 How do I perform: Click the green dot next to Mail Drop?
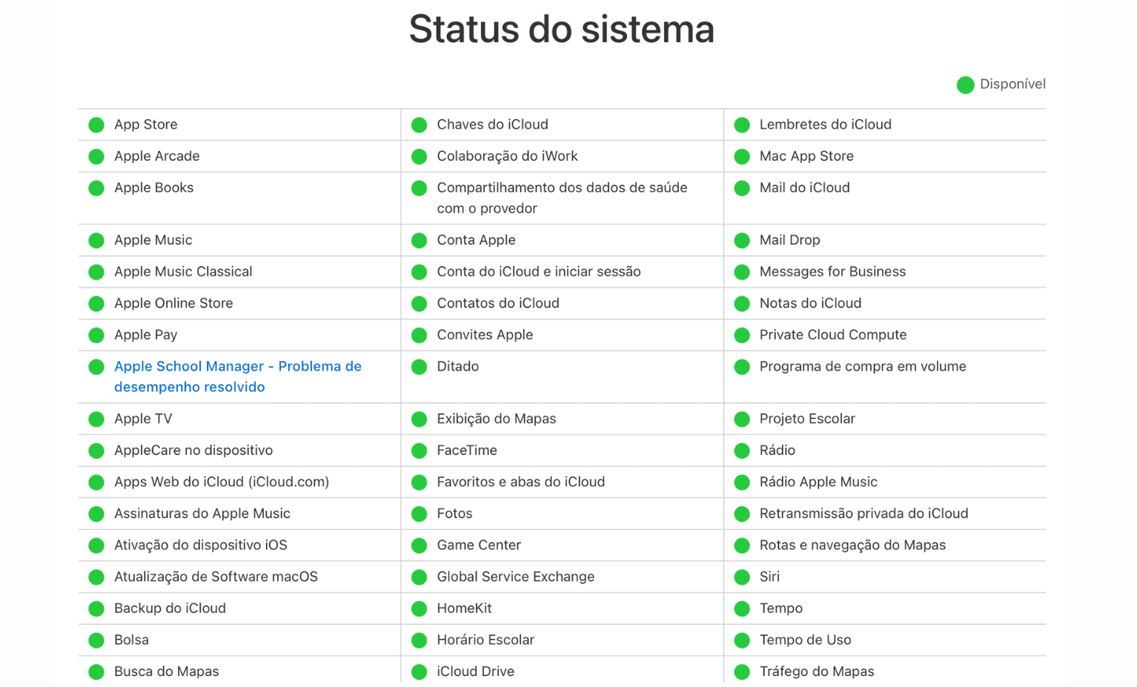point(742,240)
